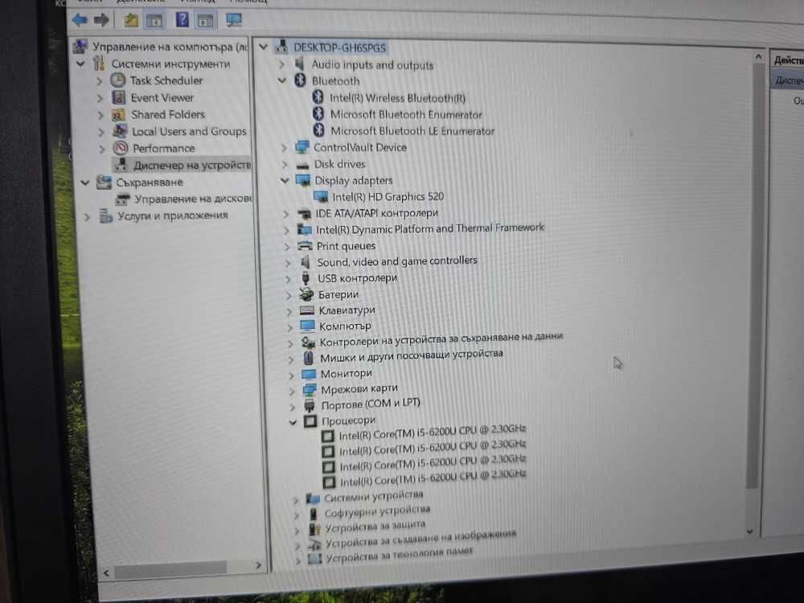Viewport: 804px width, 603px height.
Task: Click the Print queues printer icon
Action: click(305, 246)
